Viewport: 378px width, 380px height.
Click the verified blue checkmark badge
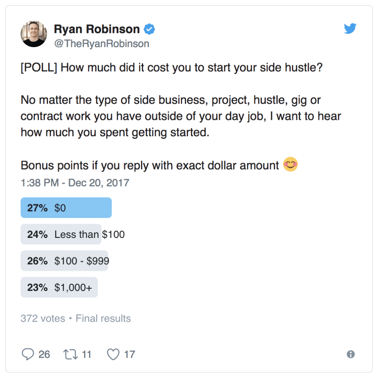coord(149,29)
